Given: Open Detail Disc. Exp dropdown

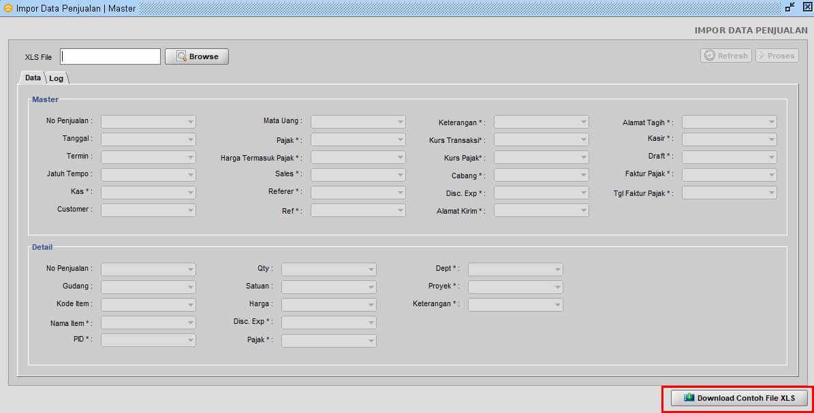Looking at the screenshot, I should (329, 323).
